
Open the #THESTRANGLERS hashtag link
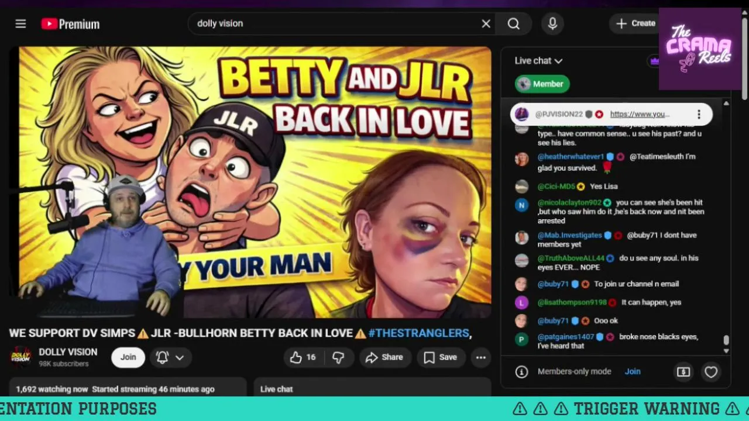[418, 333]
